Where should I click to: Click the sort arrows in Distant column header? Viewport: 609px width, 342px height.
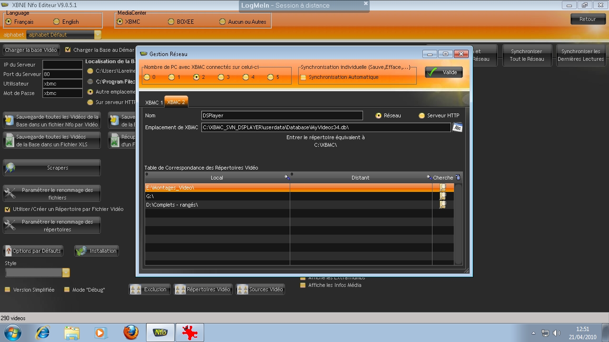(x=292, y=174)
